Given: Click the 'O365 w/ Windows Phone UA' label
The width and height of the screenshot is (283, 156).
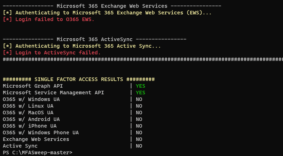Looking at the screenshot, I should coord(41,132).
